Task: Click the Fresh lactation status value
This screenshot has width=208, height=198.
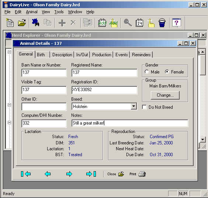Action: pyautogui.click(x=73, y=137)
